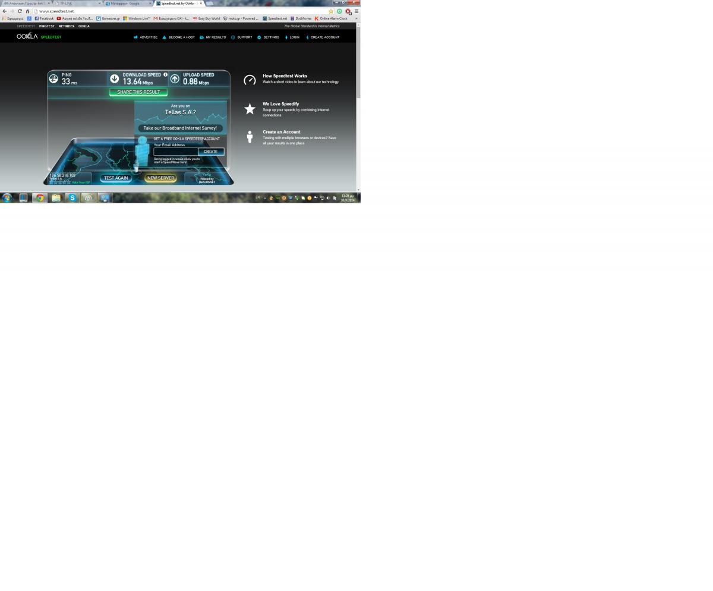713x591 pixels.
Task: Open the Easy Buy World bookmark
Action: pyautogui.click(x=206, y=18)
